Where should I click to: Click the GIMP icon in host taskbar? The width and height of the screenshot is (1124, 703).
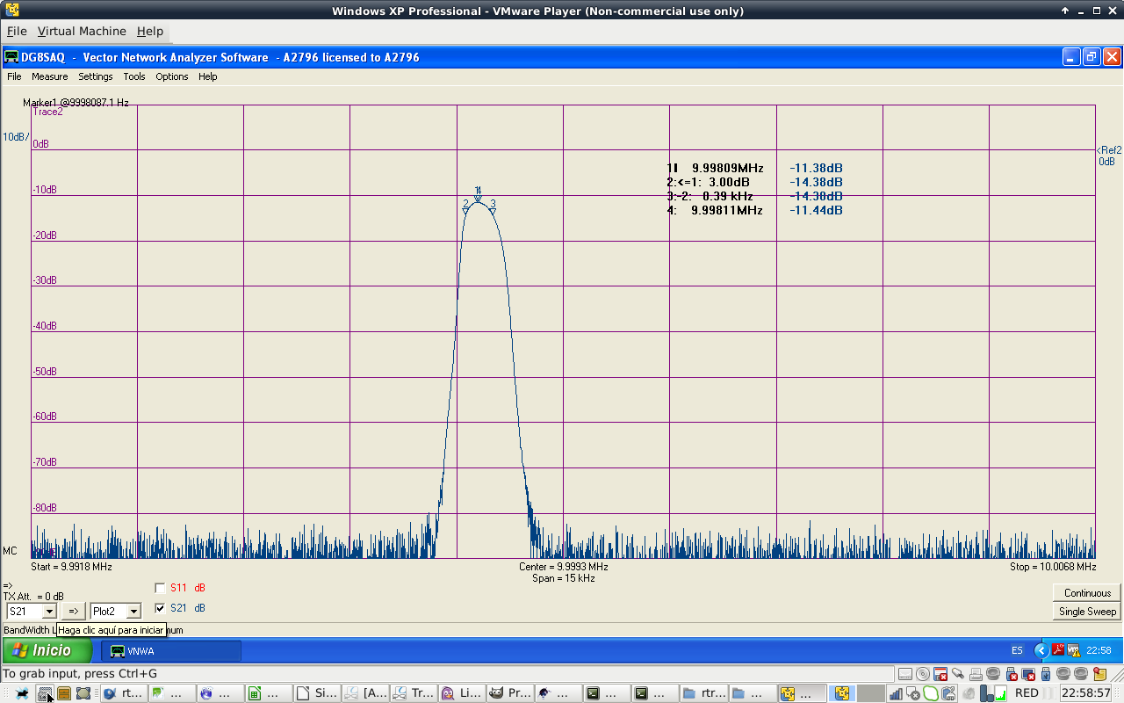coord(497,693)
